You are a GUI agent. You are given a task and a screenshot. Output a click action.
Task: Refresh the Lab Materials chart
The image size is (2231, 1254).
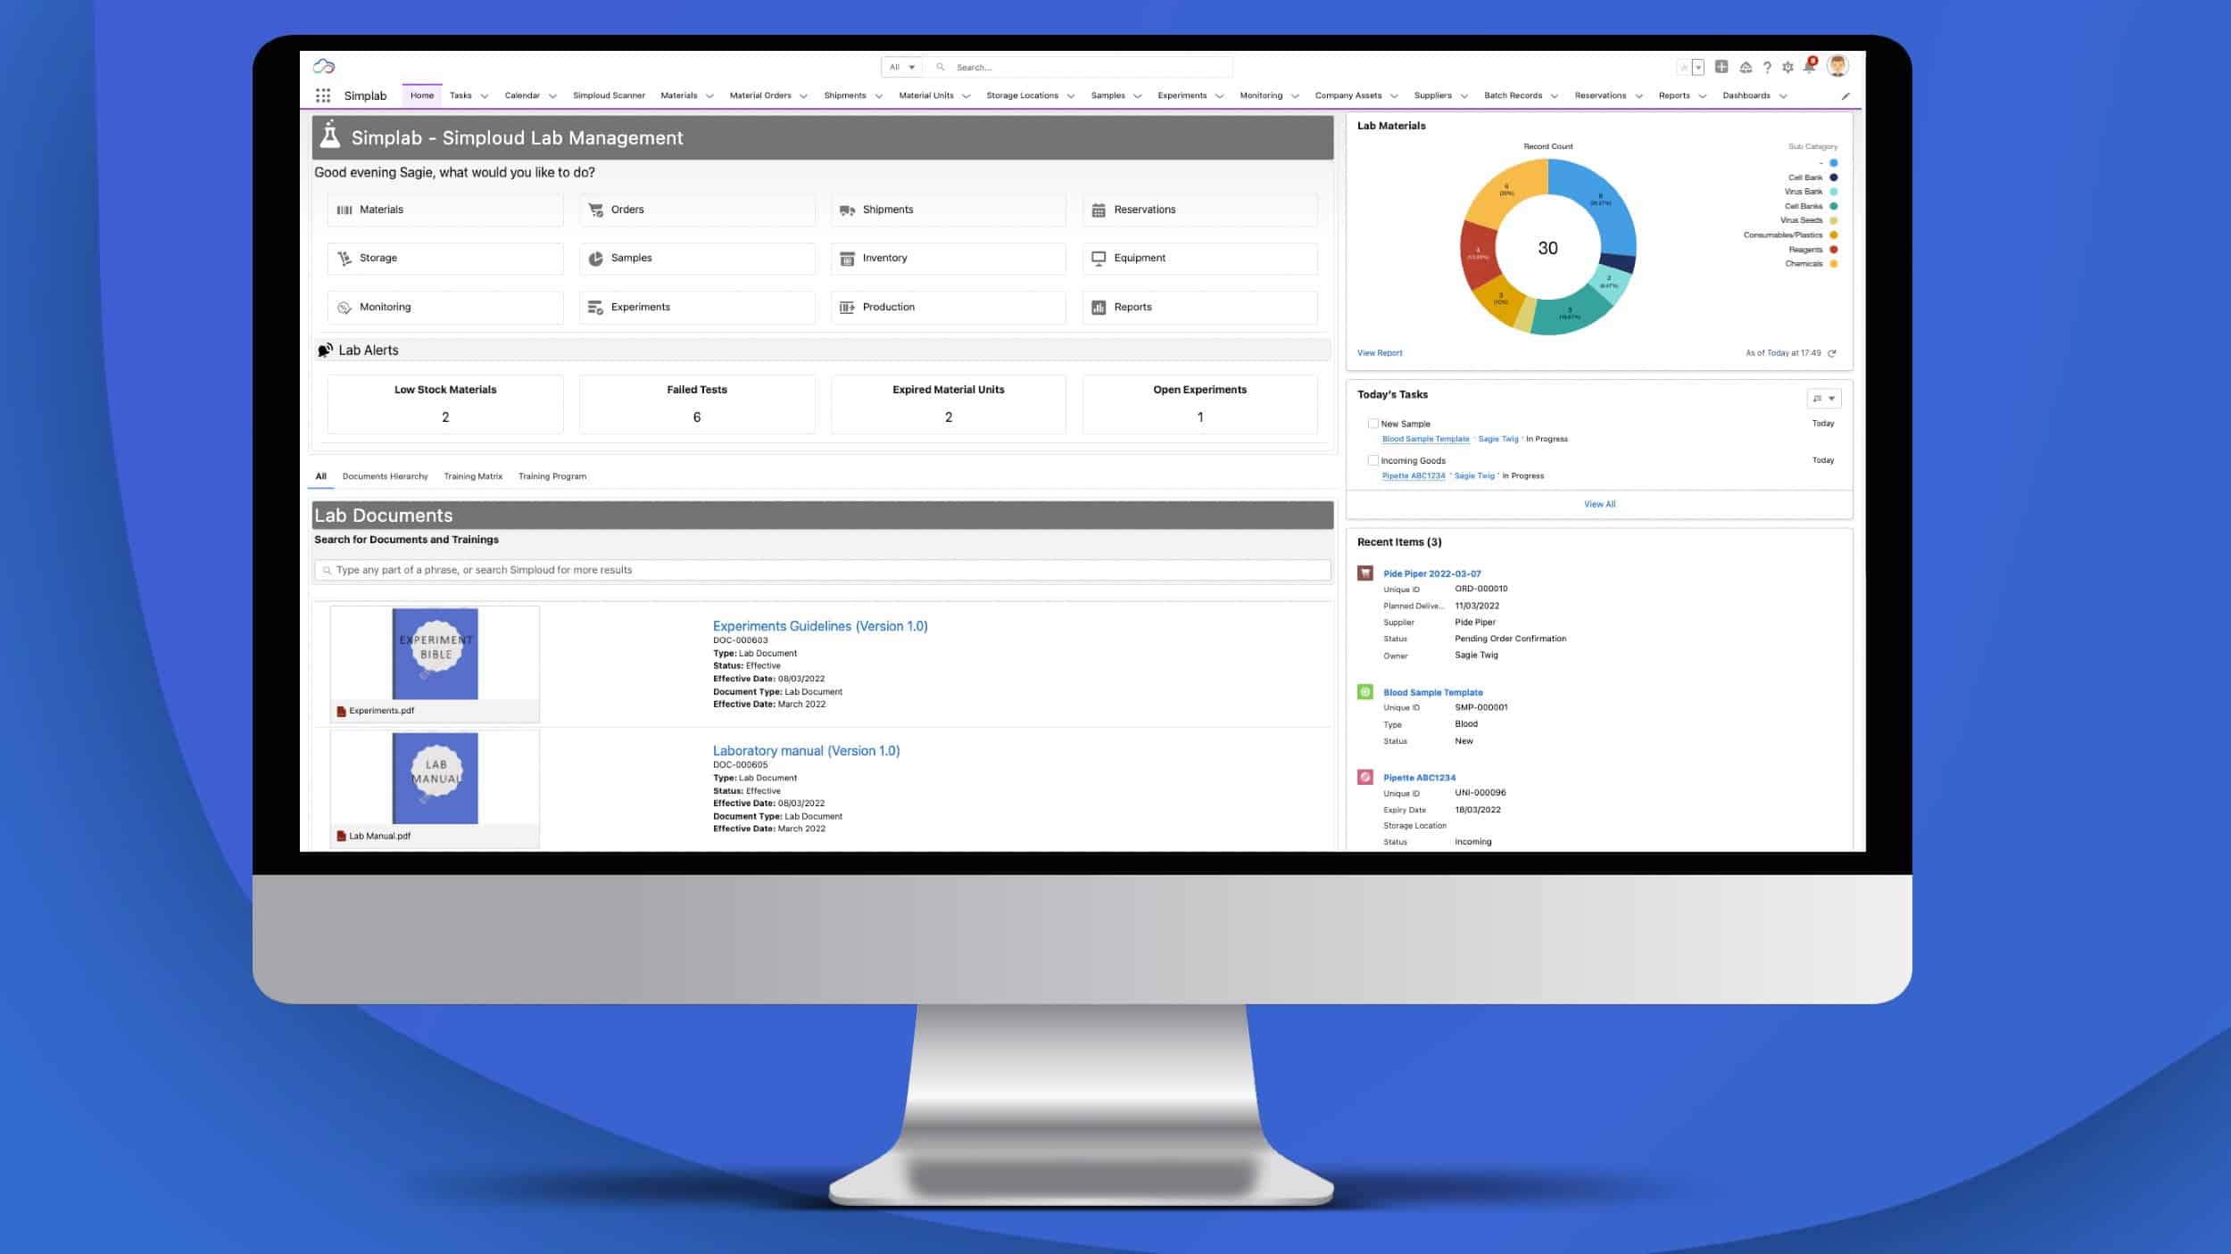(1832, 353)
